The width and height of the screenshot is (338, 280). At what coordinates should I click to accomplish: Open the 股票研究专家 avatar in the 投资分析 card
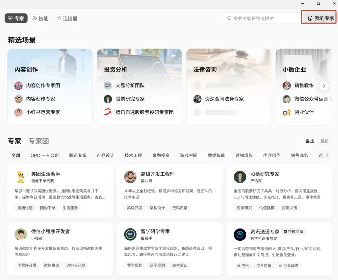point(108,99)
